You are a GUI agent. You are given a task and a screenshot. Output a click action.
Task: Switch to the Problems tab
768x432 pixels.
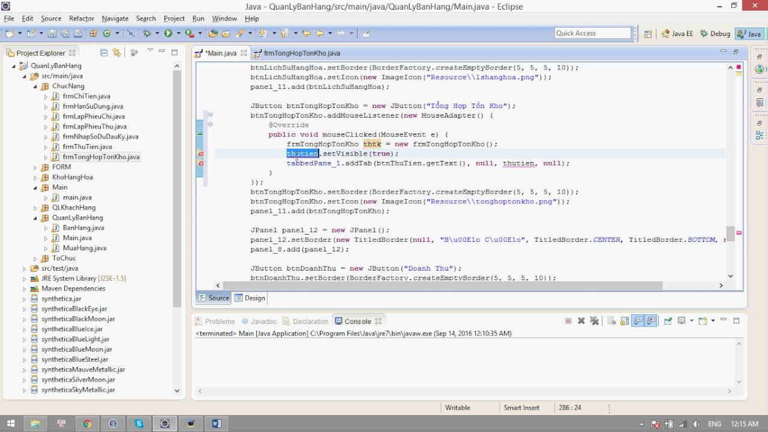click(214, 321)
